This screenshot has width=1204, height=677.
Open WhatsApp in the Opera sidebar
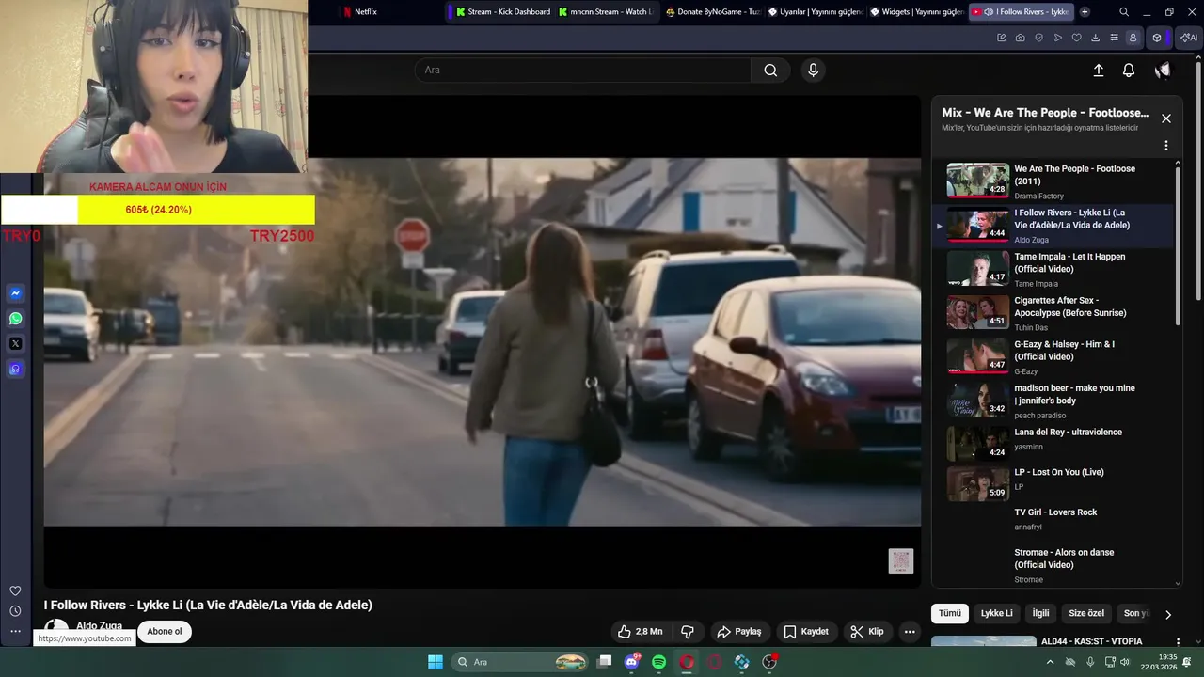(x=15, y=319)
